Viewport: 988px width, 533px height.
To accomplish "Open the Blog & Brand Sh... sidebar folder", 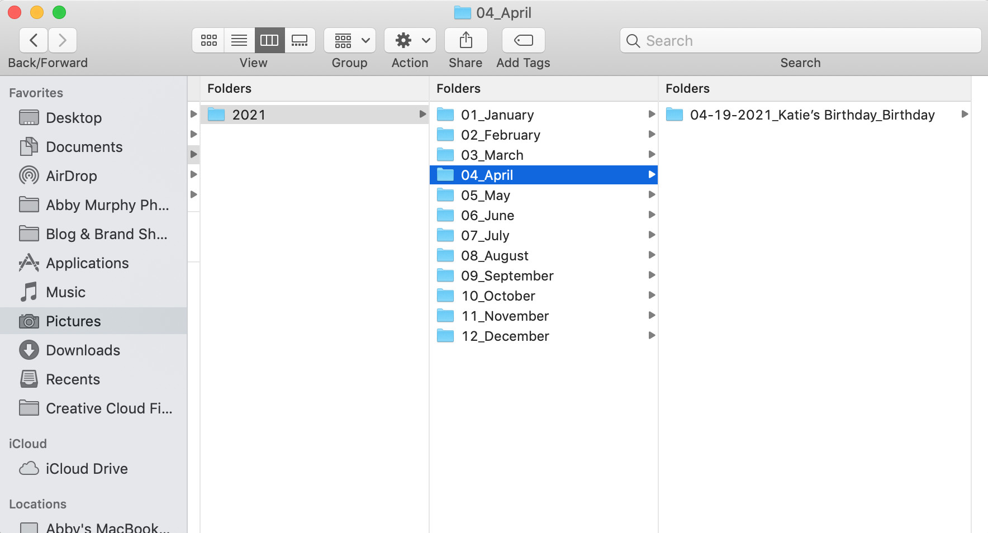I will (93, 234).
